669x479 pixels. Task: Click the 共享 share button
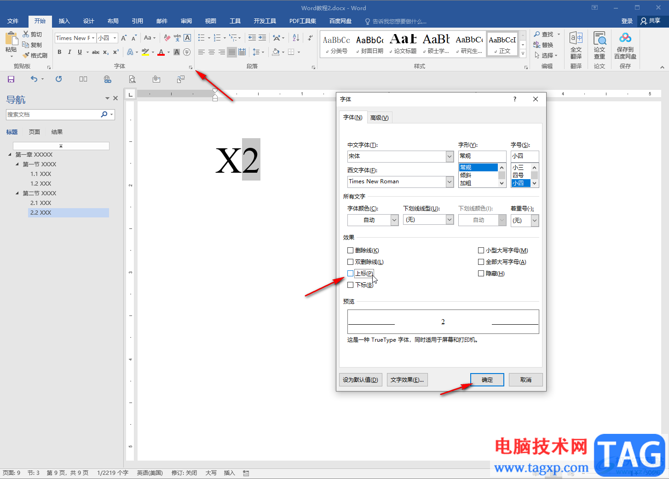tap(650, 21)
